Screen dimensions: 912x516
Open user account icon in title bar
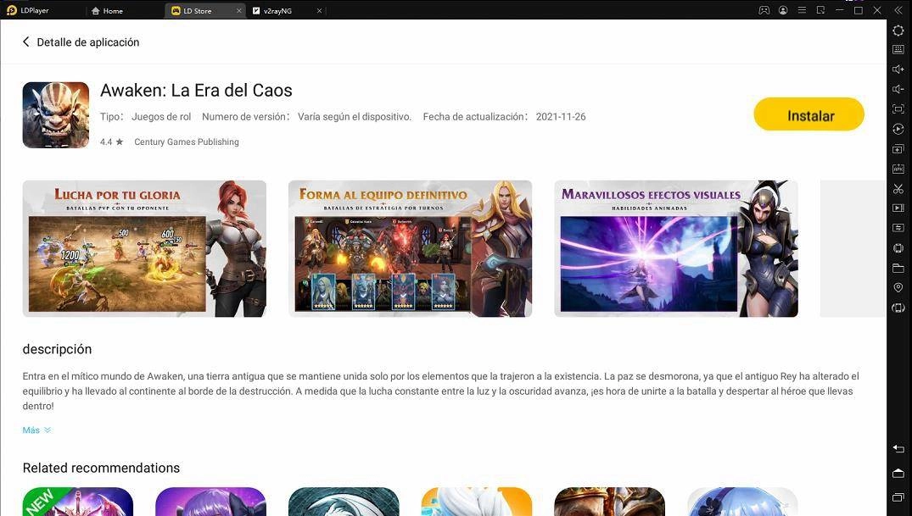pyautogui.click(x=783, y=10)
